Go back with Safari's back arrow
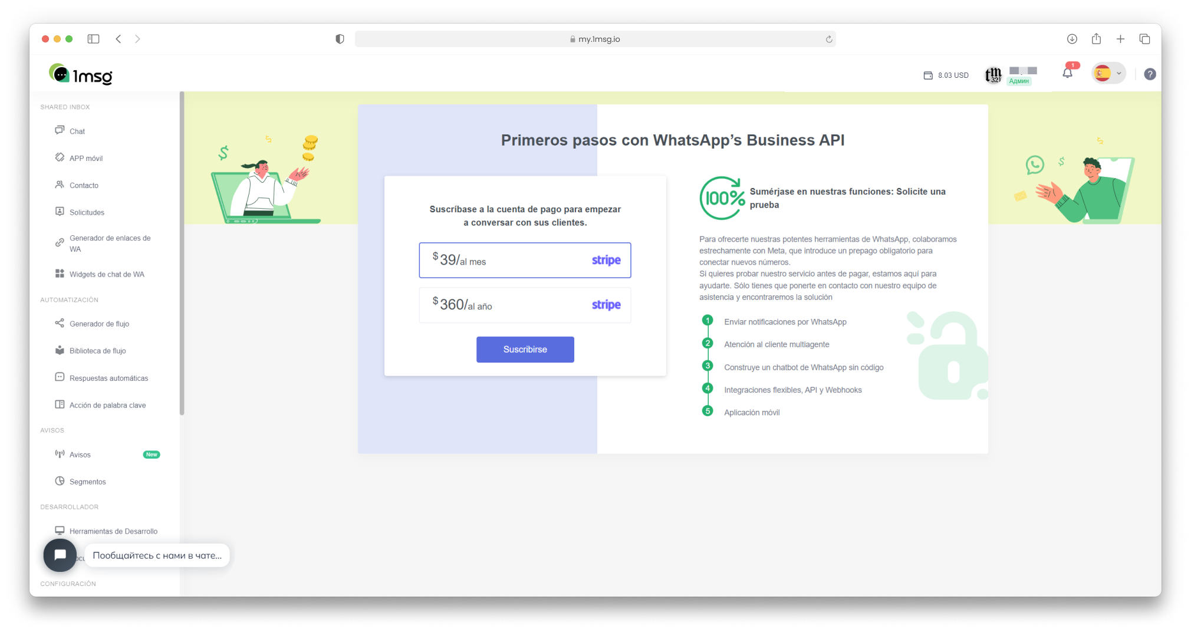Viewport: 1191px width, 632px height. [119, 39]
